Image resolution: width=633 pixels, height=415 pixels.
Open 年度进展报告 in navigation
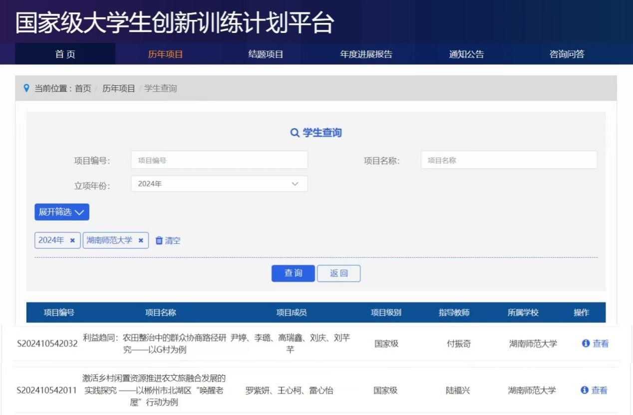366,54
